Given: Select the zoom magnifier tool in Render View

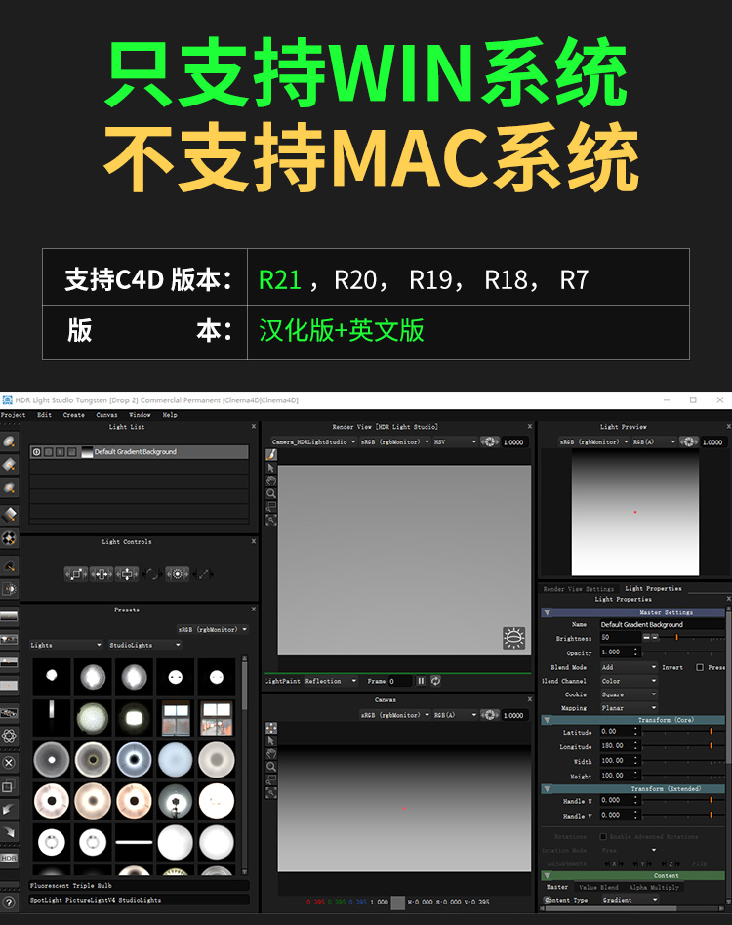Looking at the screenshot, I should click(271, 494).
